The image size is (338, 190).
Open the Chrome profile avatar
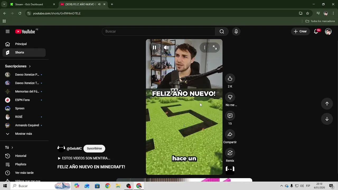[x=326, y=13]
